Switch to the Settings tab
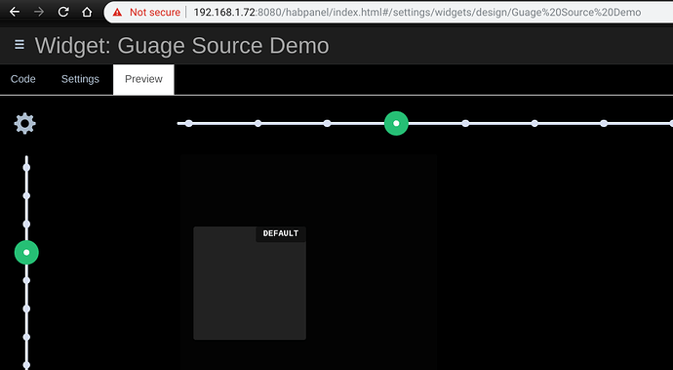Viewport: 673px width, 370px height. [x=80, y=79]
